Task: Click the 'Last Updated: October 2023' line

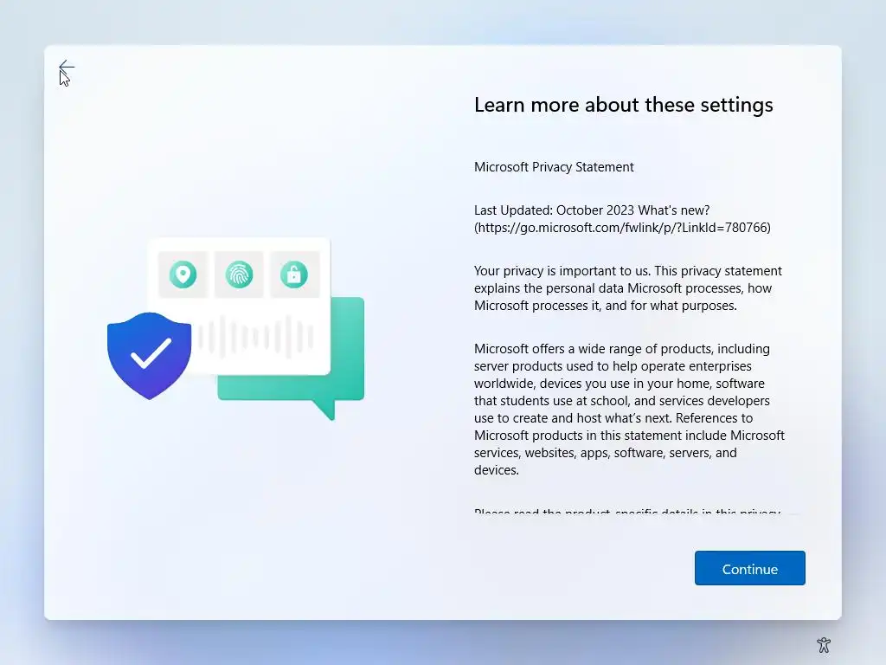Action: point(592,210)
